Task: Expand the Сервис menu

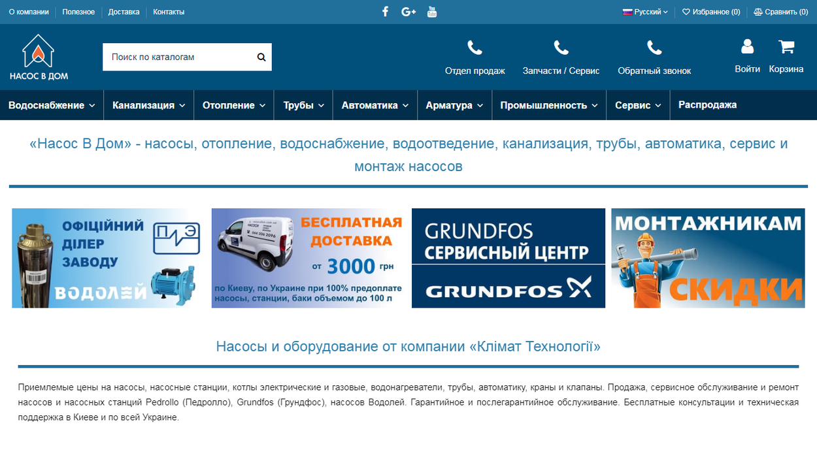Action: [x=638, y=105]
